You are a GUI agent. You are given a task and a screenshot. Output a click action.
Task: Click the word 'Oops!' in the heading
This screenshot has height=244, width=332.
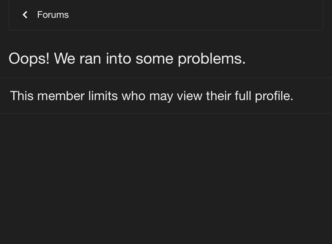coord(29,59)
